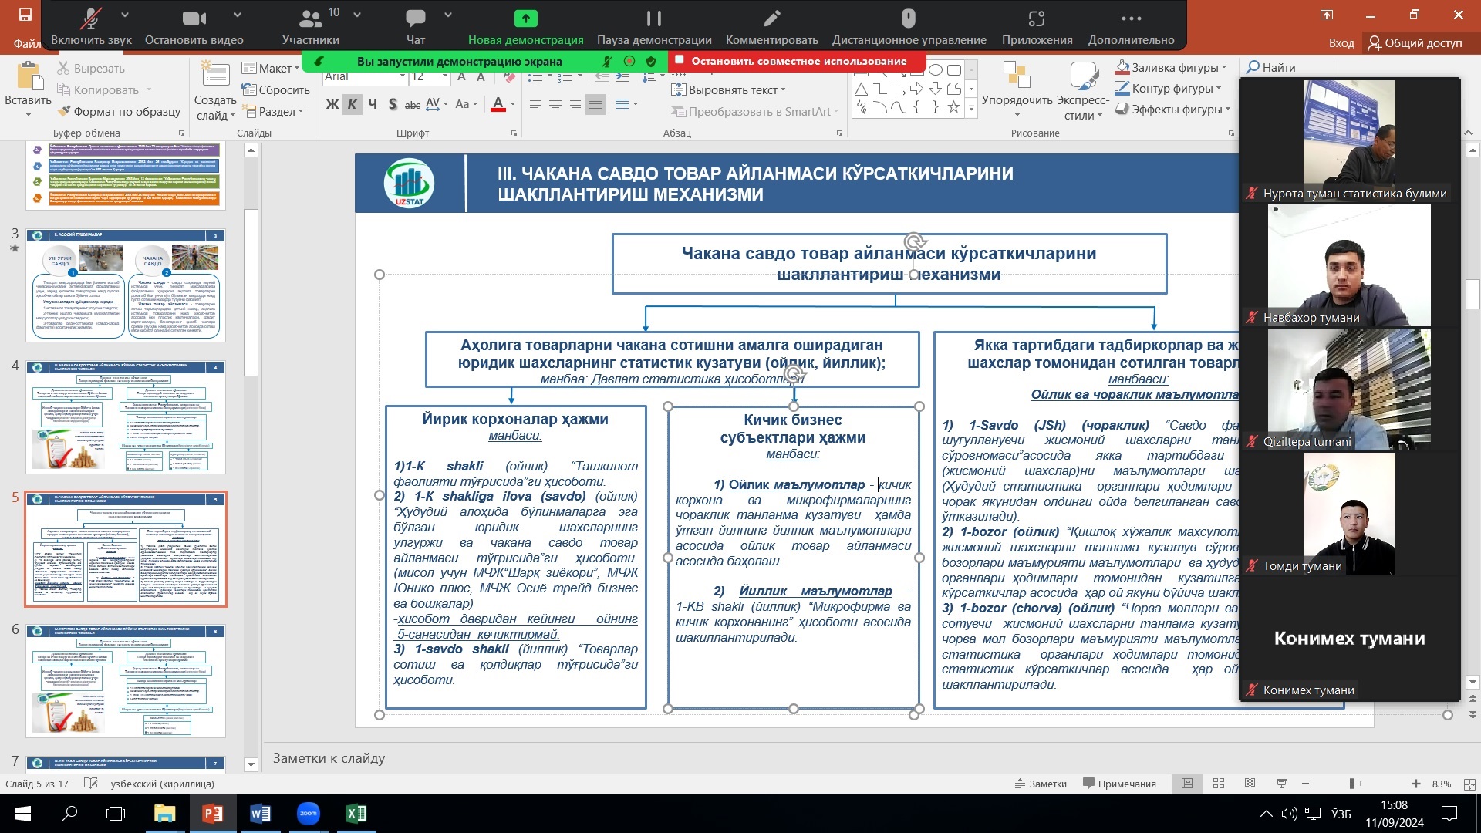Click zoom in plus button
This screenshot has height=833, width=1481.
point(1416,784)
